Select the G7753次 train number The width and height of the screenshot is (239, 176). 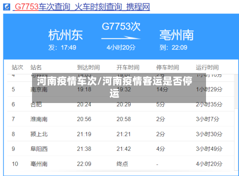[121, 26]
